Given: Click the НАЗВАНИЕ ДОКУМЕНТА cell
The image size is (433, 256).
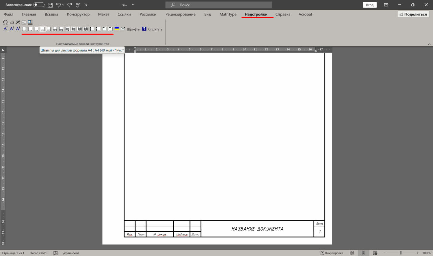Looking at the screenshot, I should [x=257, y=229].
